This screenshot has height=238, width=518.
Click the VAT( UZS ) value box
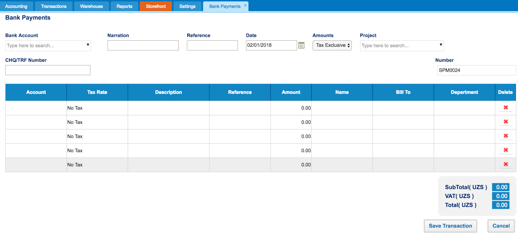(x=501, y=196)
